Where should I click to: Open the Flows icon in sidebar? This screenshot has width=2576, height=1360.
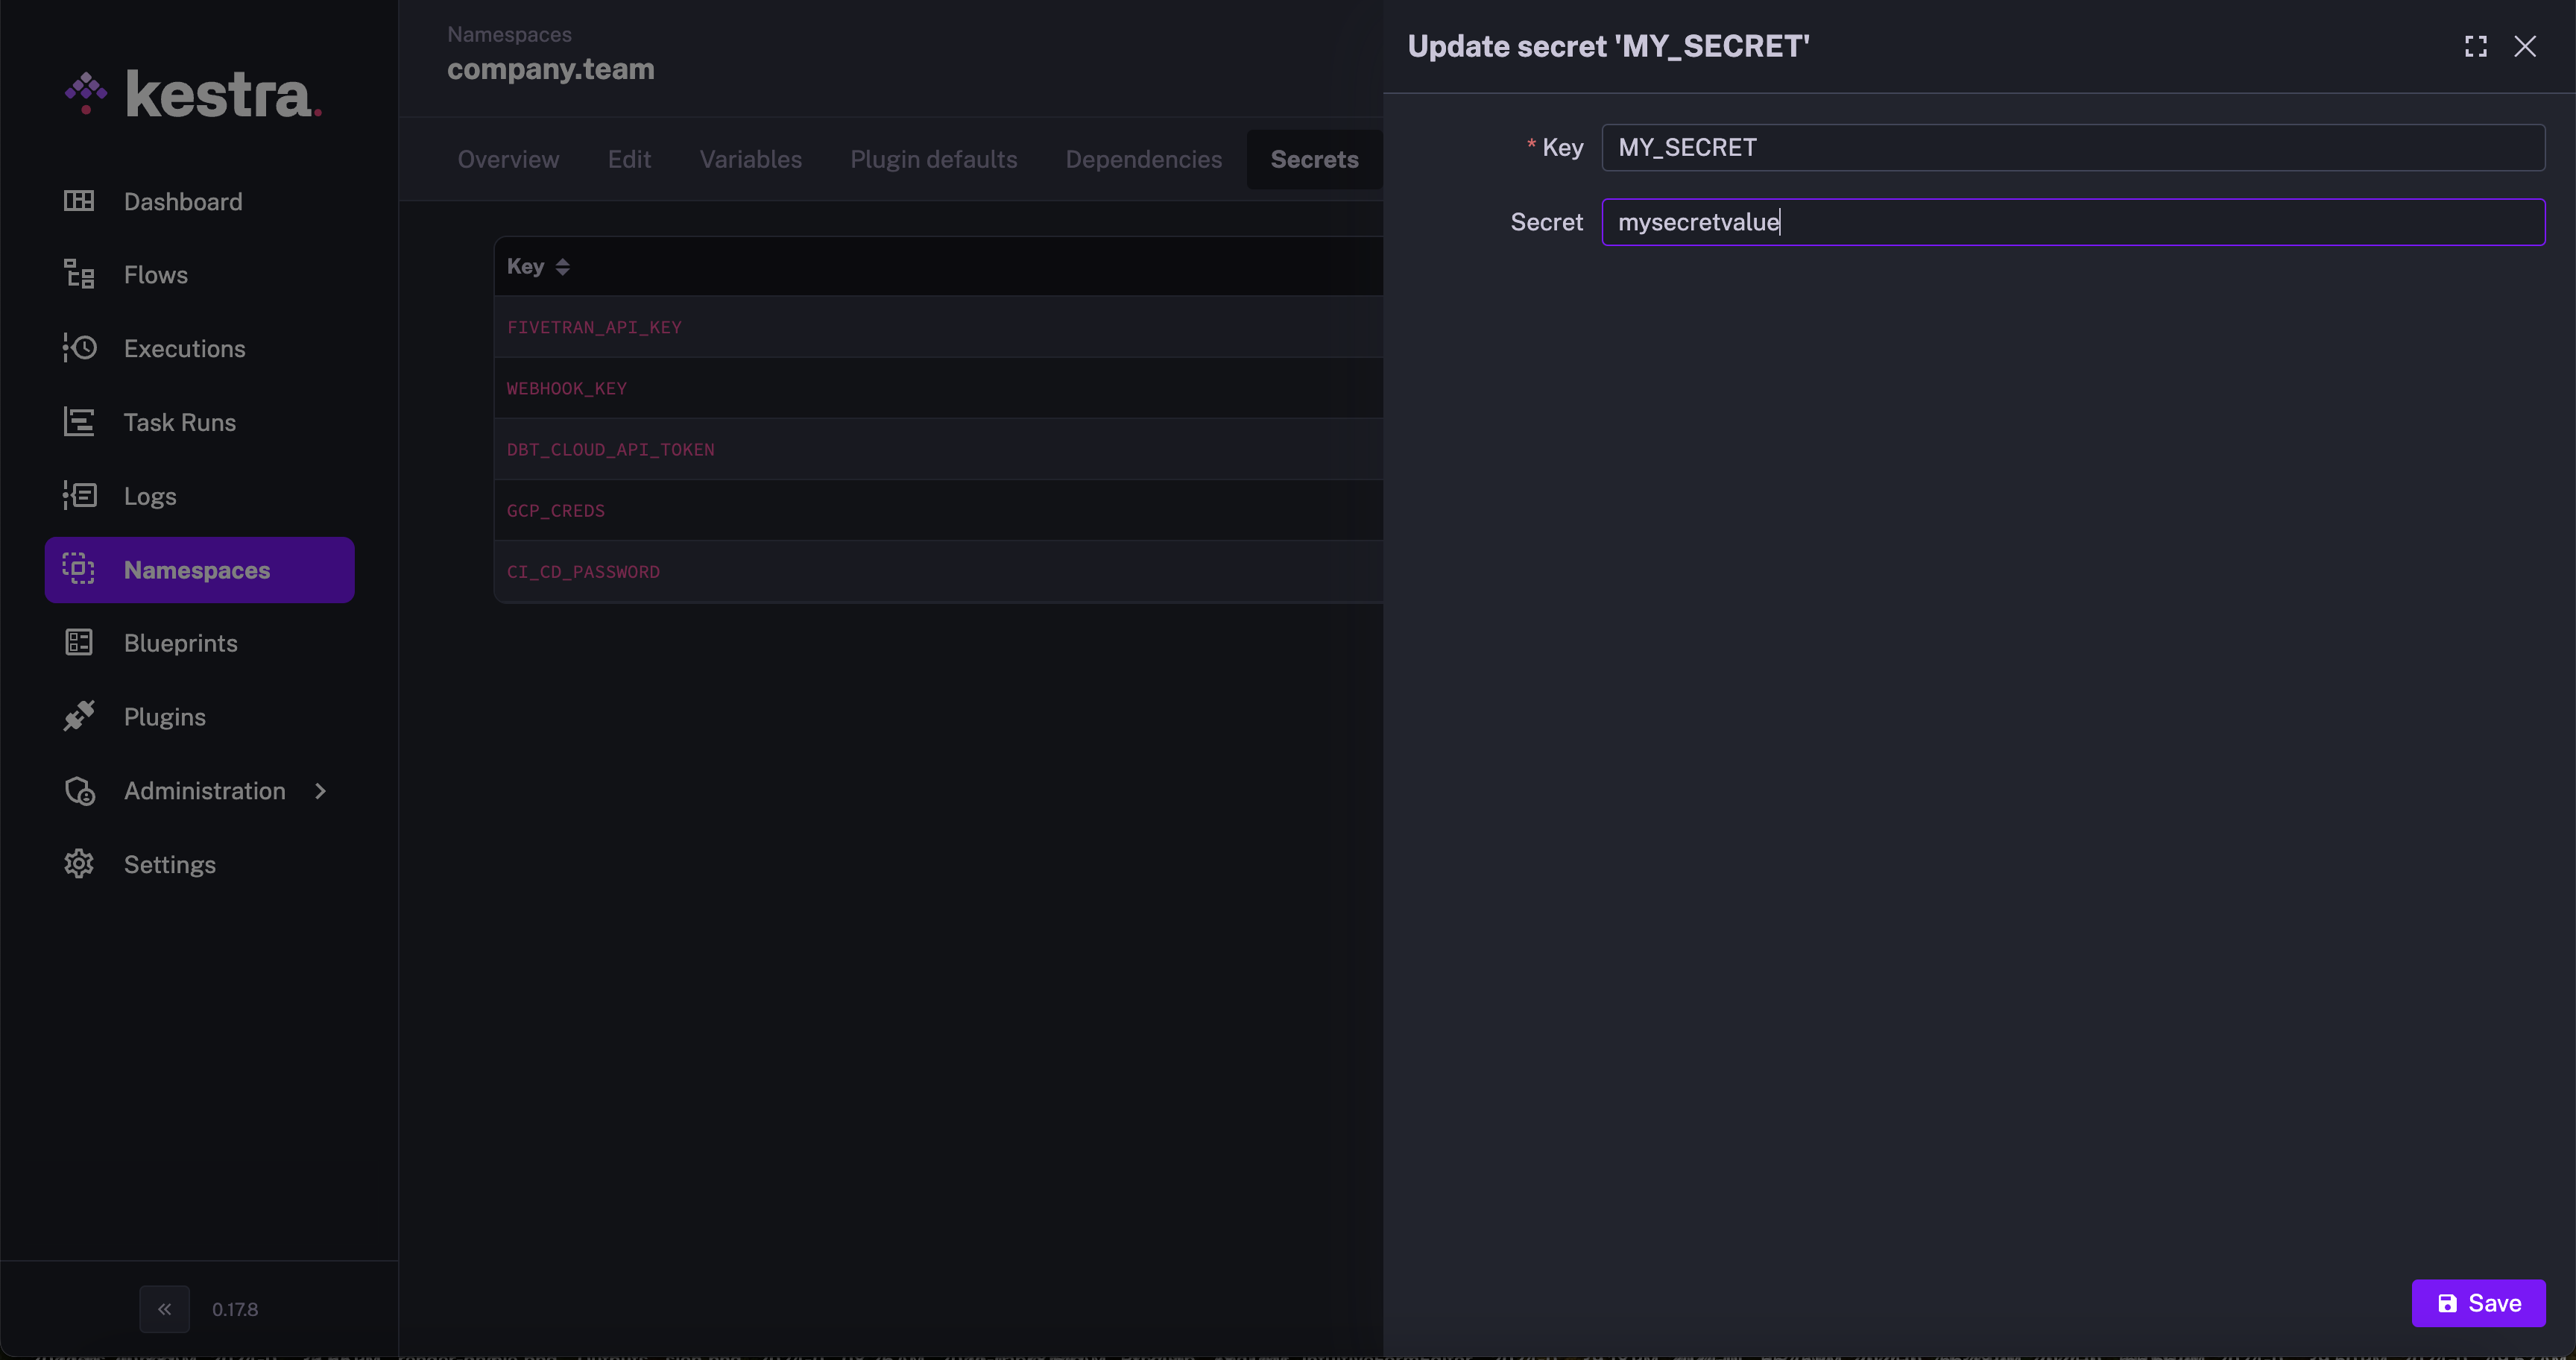pyautogui.click(x=79, y=274)
